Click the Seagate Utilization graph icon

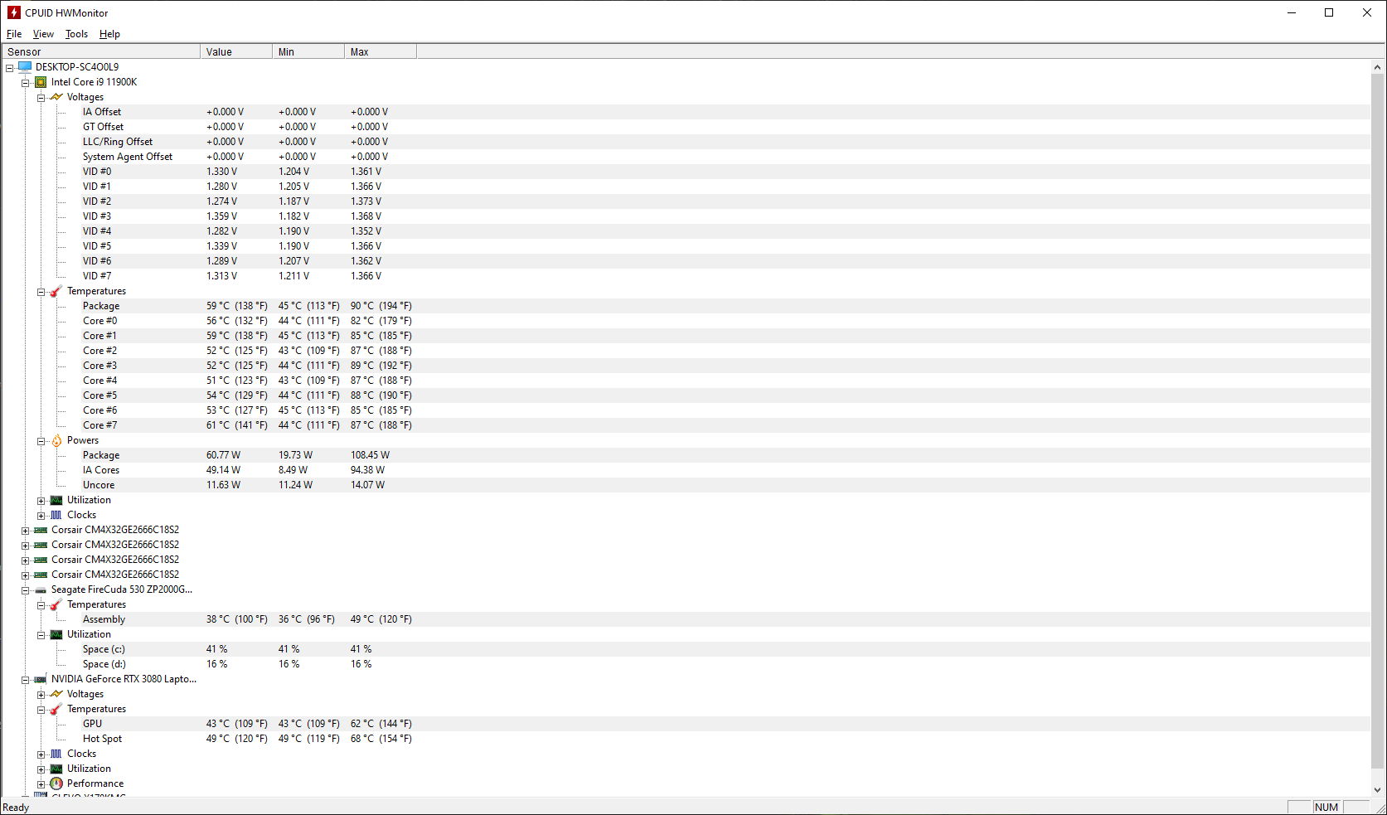pos(56,634)
